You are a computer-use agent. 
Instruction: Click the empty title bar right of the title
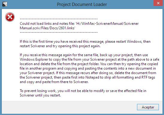point(130,4)
